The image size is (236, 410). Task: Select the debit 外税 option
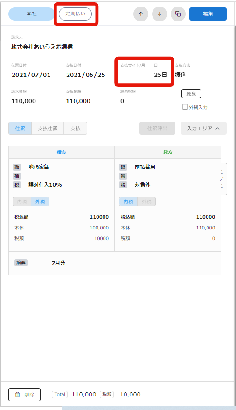tap(40, 202)
